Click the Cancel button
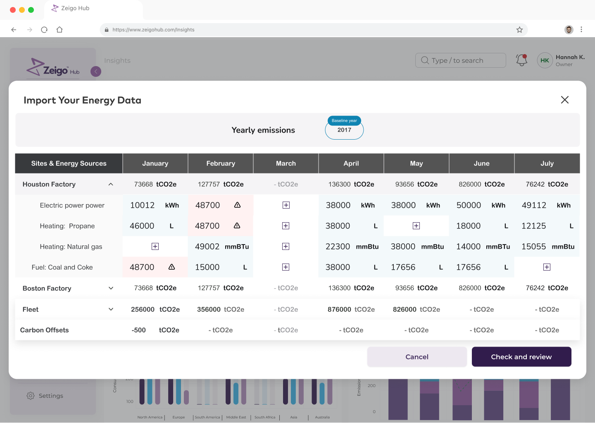595x423 pixels. [417, 357]
